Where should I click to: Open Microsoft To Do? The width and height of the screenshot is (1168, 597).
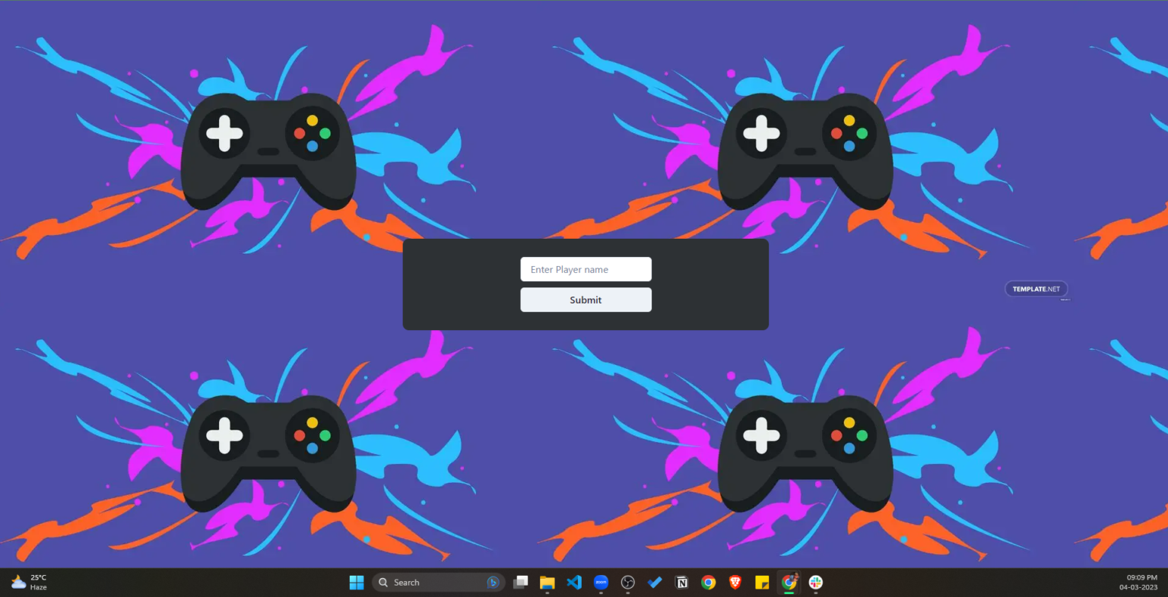pos(655,582)
